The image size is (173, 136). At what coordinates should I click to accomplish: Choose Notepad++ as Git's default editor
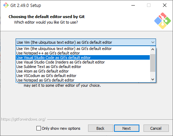click(x=83, y=53)
